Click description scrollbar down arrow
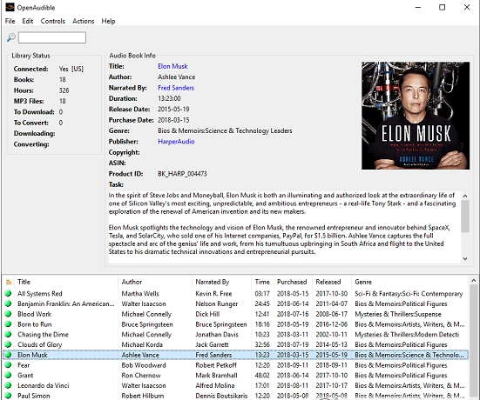The image size is (480, 400). point(465,258)
